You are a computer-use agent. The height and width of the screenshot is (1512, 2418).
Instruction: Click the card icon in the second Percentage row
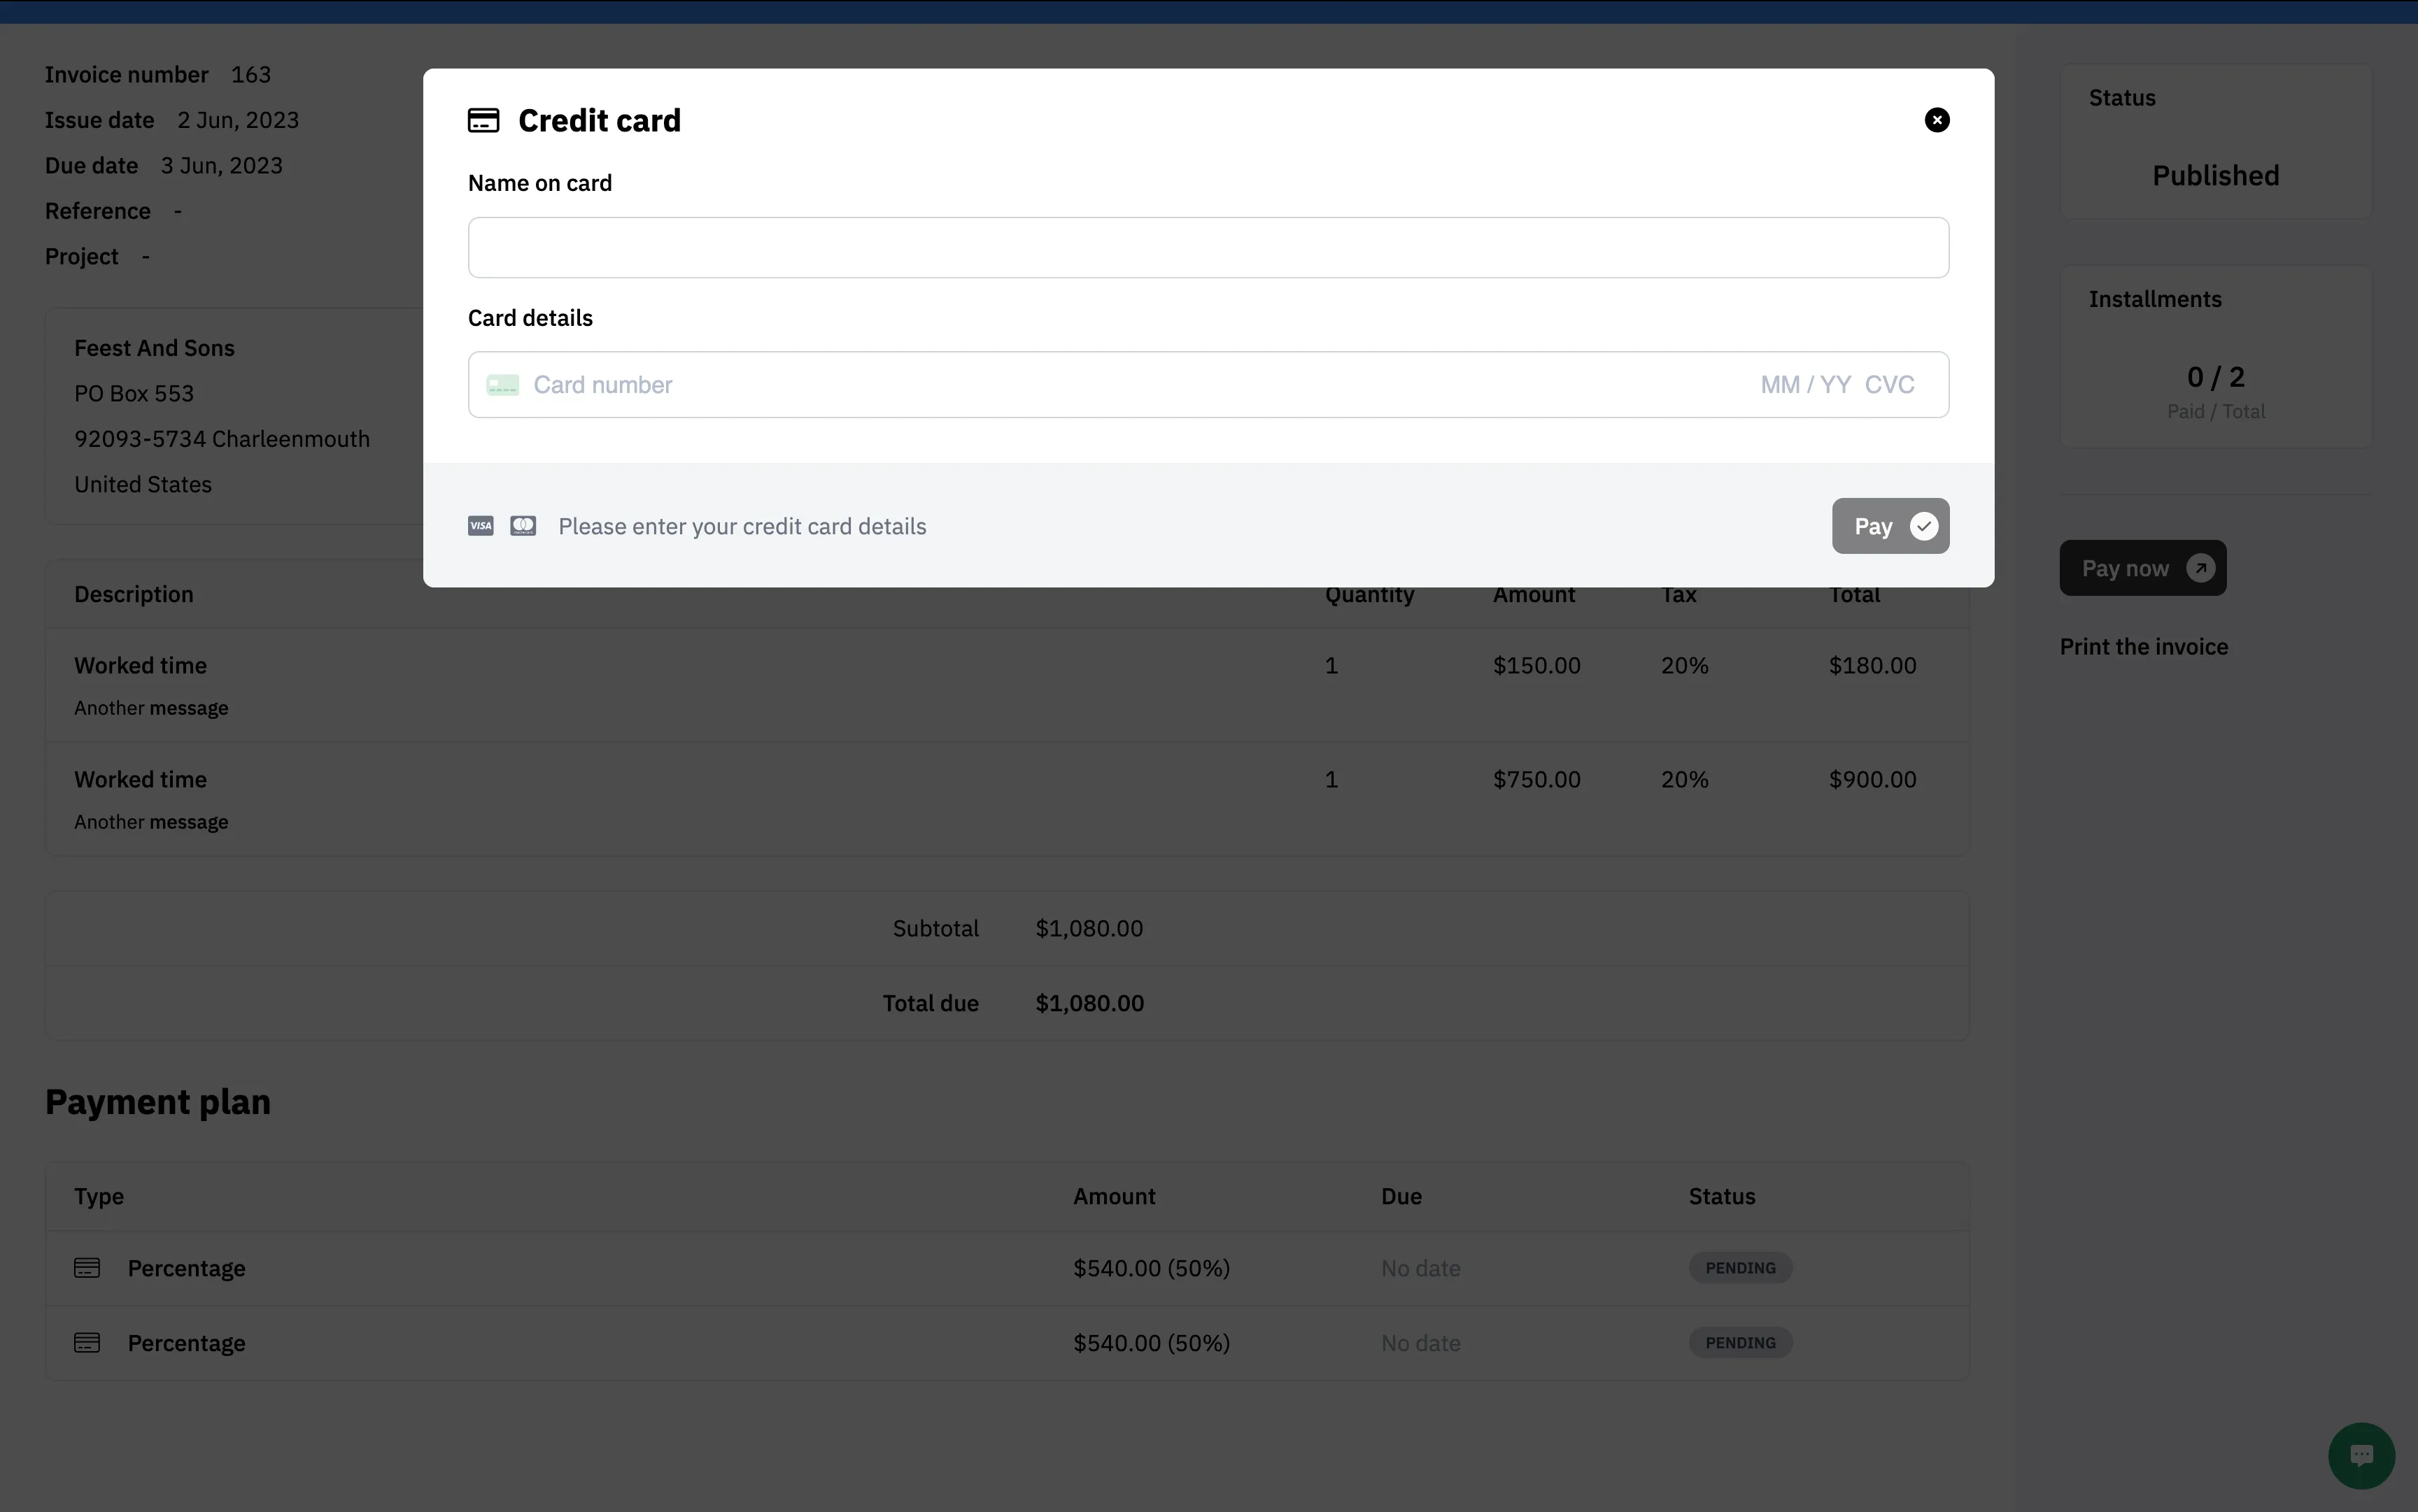87,1343
